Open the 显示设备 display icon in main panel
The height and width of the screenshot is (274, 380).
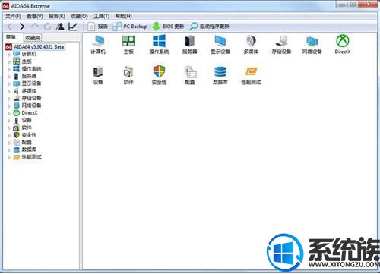[x=220, y=45]
